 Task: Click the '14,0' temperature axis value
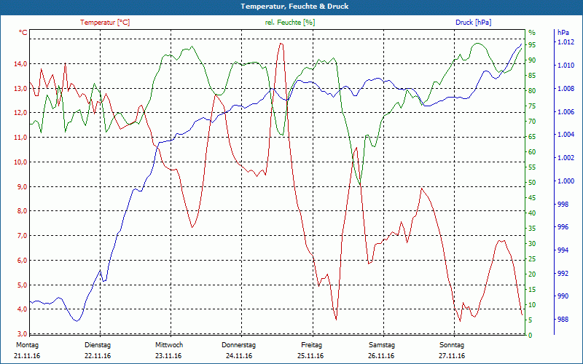pyautogui.click(x=20, y=64)
